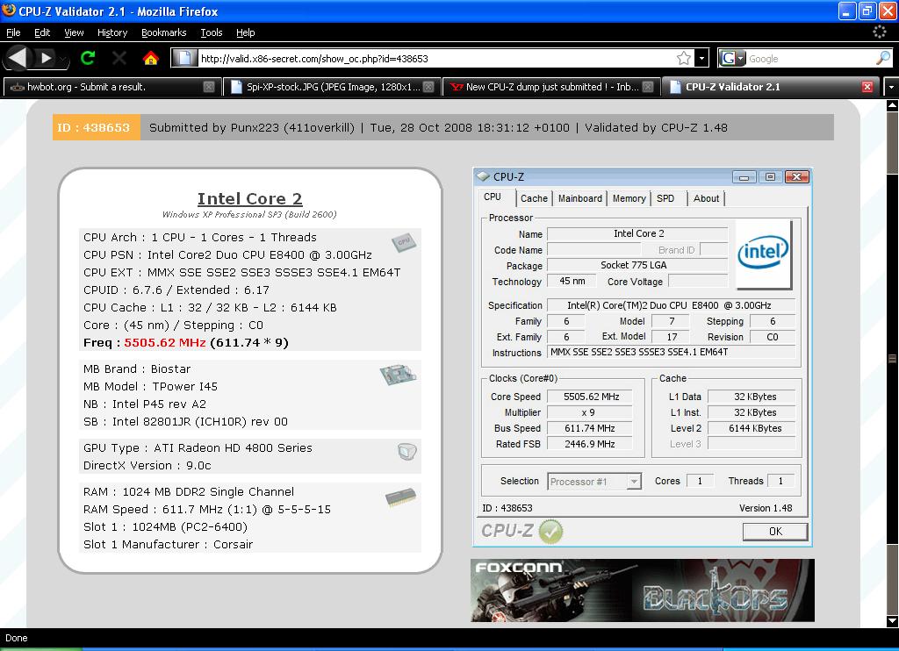Open the URL bar history dropdown
The height and width of the screenshot is (651, 899).
[x=701, y=58]
